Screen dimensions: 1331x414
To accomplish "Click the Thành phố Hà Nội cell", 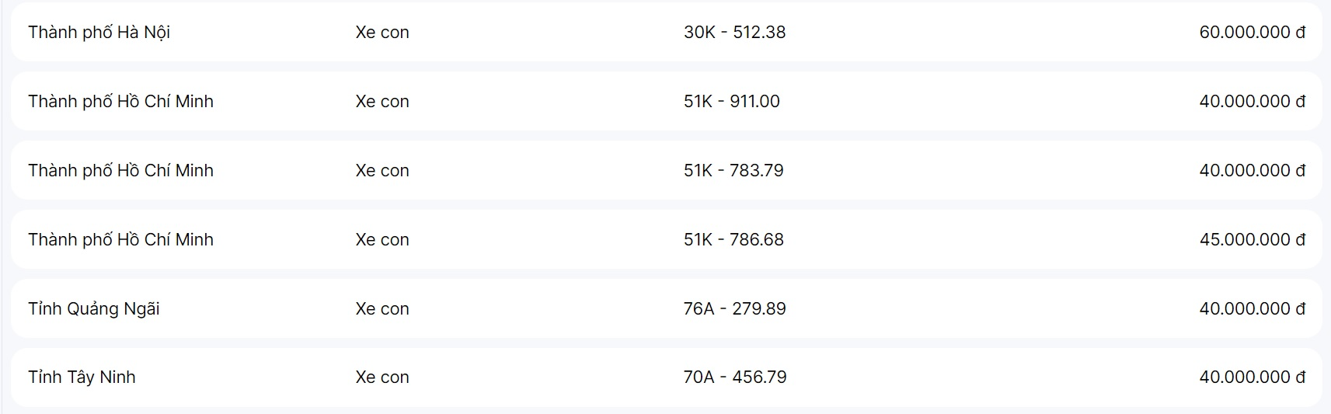I will coord(99,32).
